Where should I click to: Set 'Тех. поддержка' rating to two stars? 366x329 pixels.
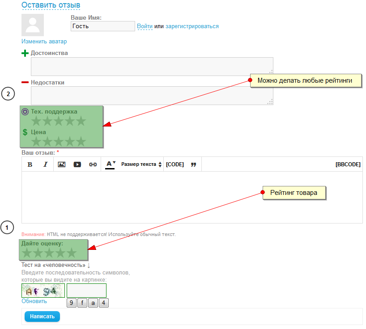coord(47,121)
